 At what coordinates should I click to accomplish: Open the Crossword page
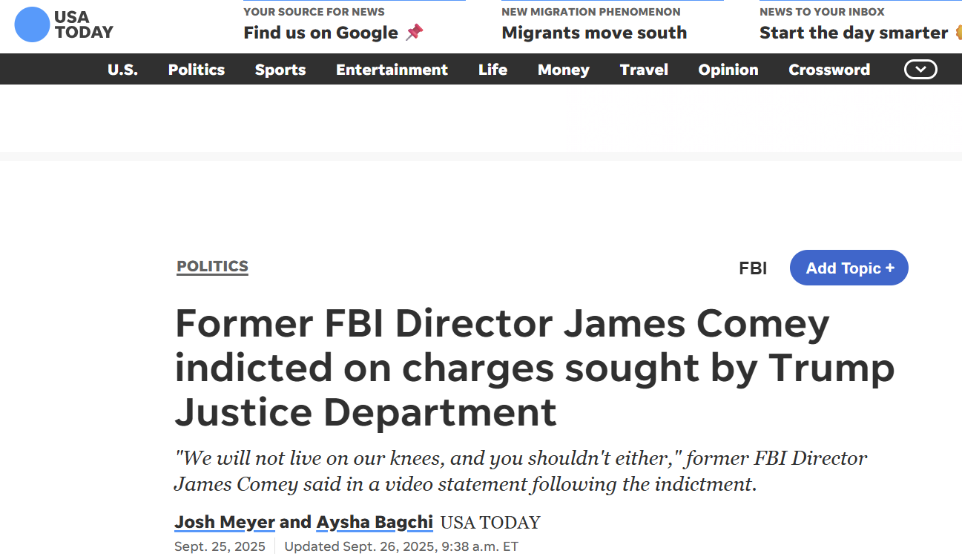click(829, 70)
